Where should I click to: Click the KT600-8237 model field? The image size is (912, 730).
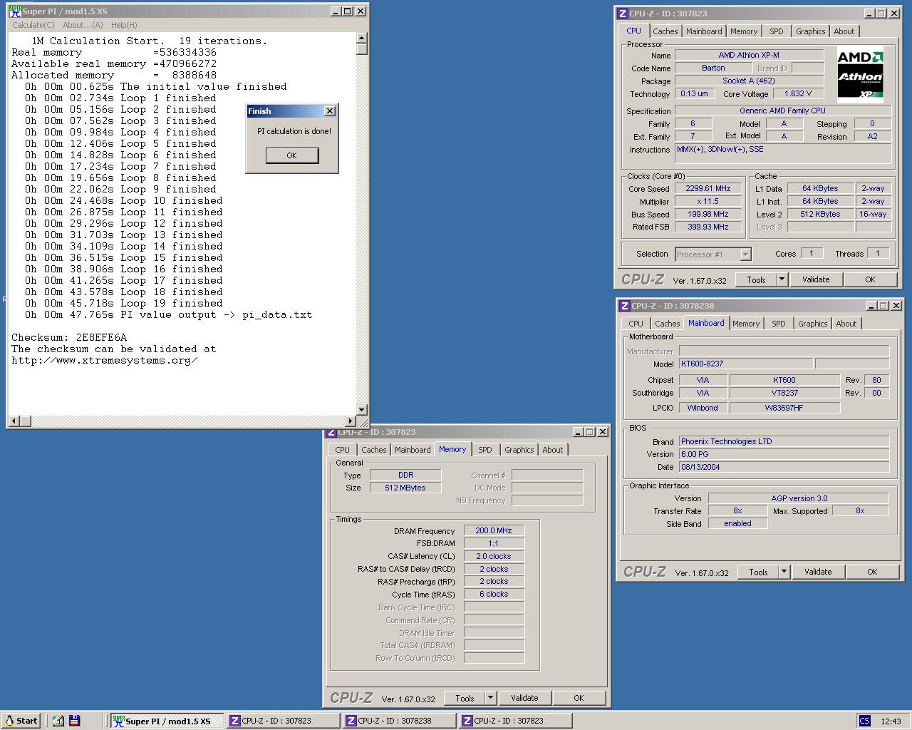click(x=745, y=364)
